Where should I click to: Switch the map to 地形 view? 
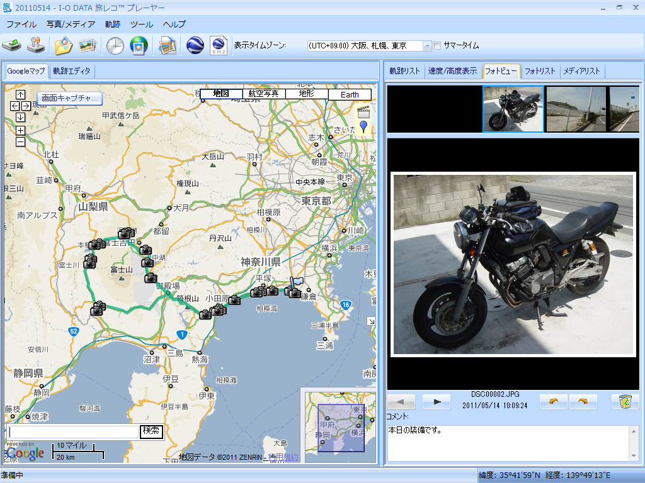(x=306, y=94)
